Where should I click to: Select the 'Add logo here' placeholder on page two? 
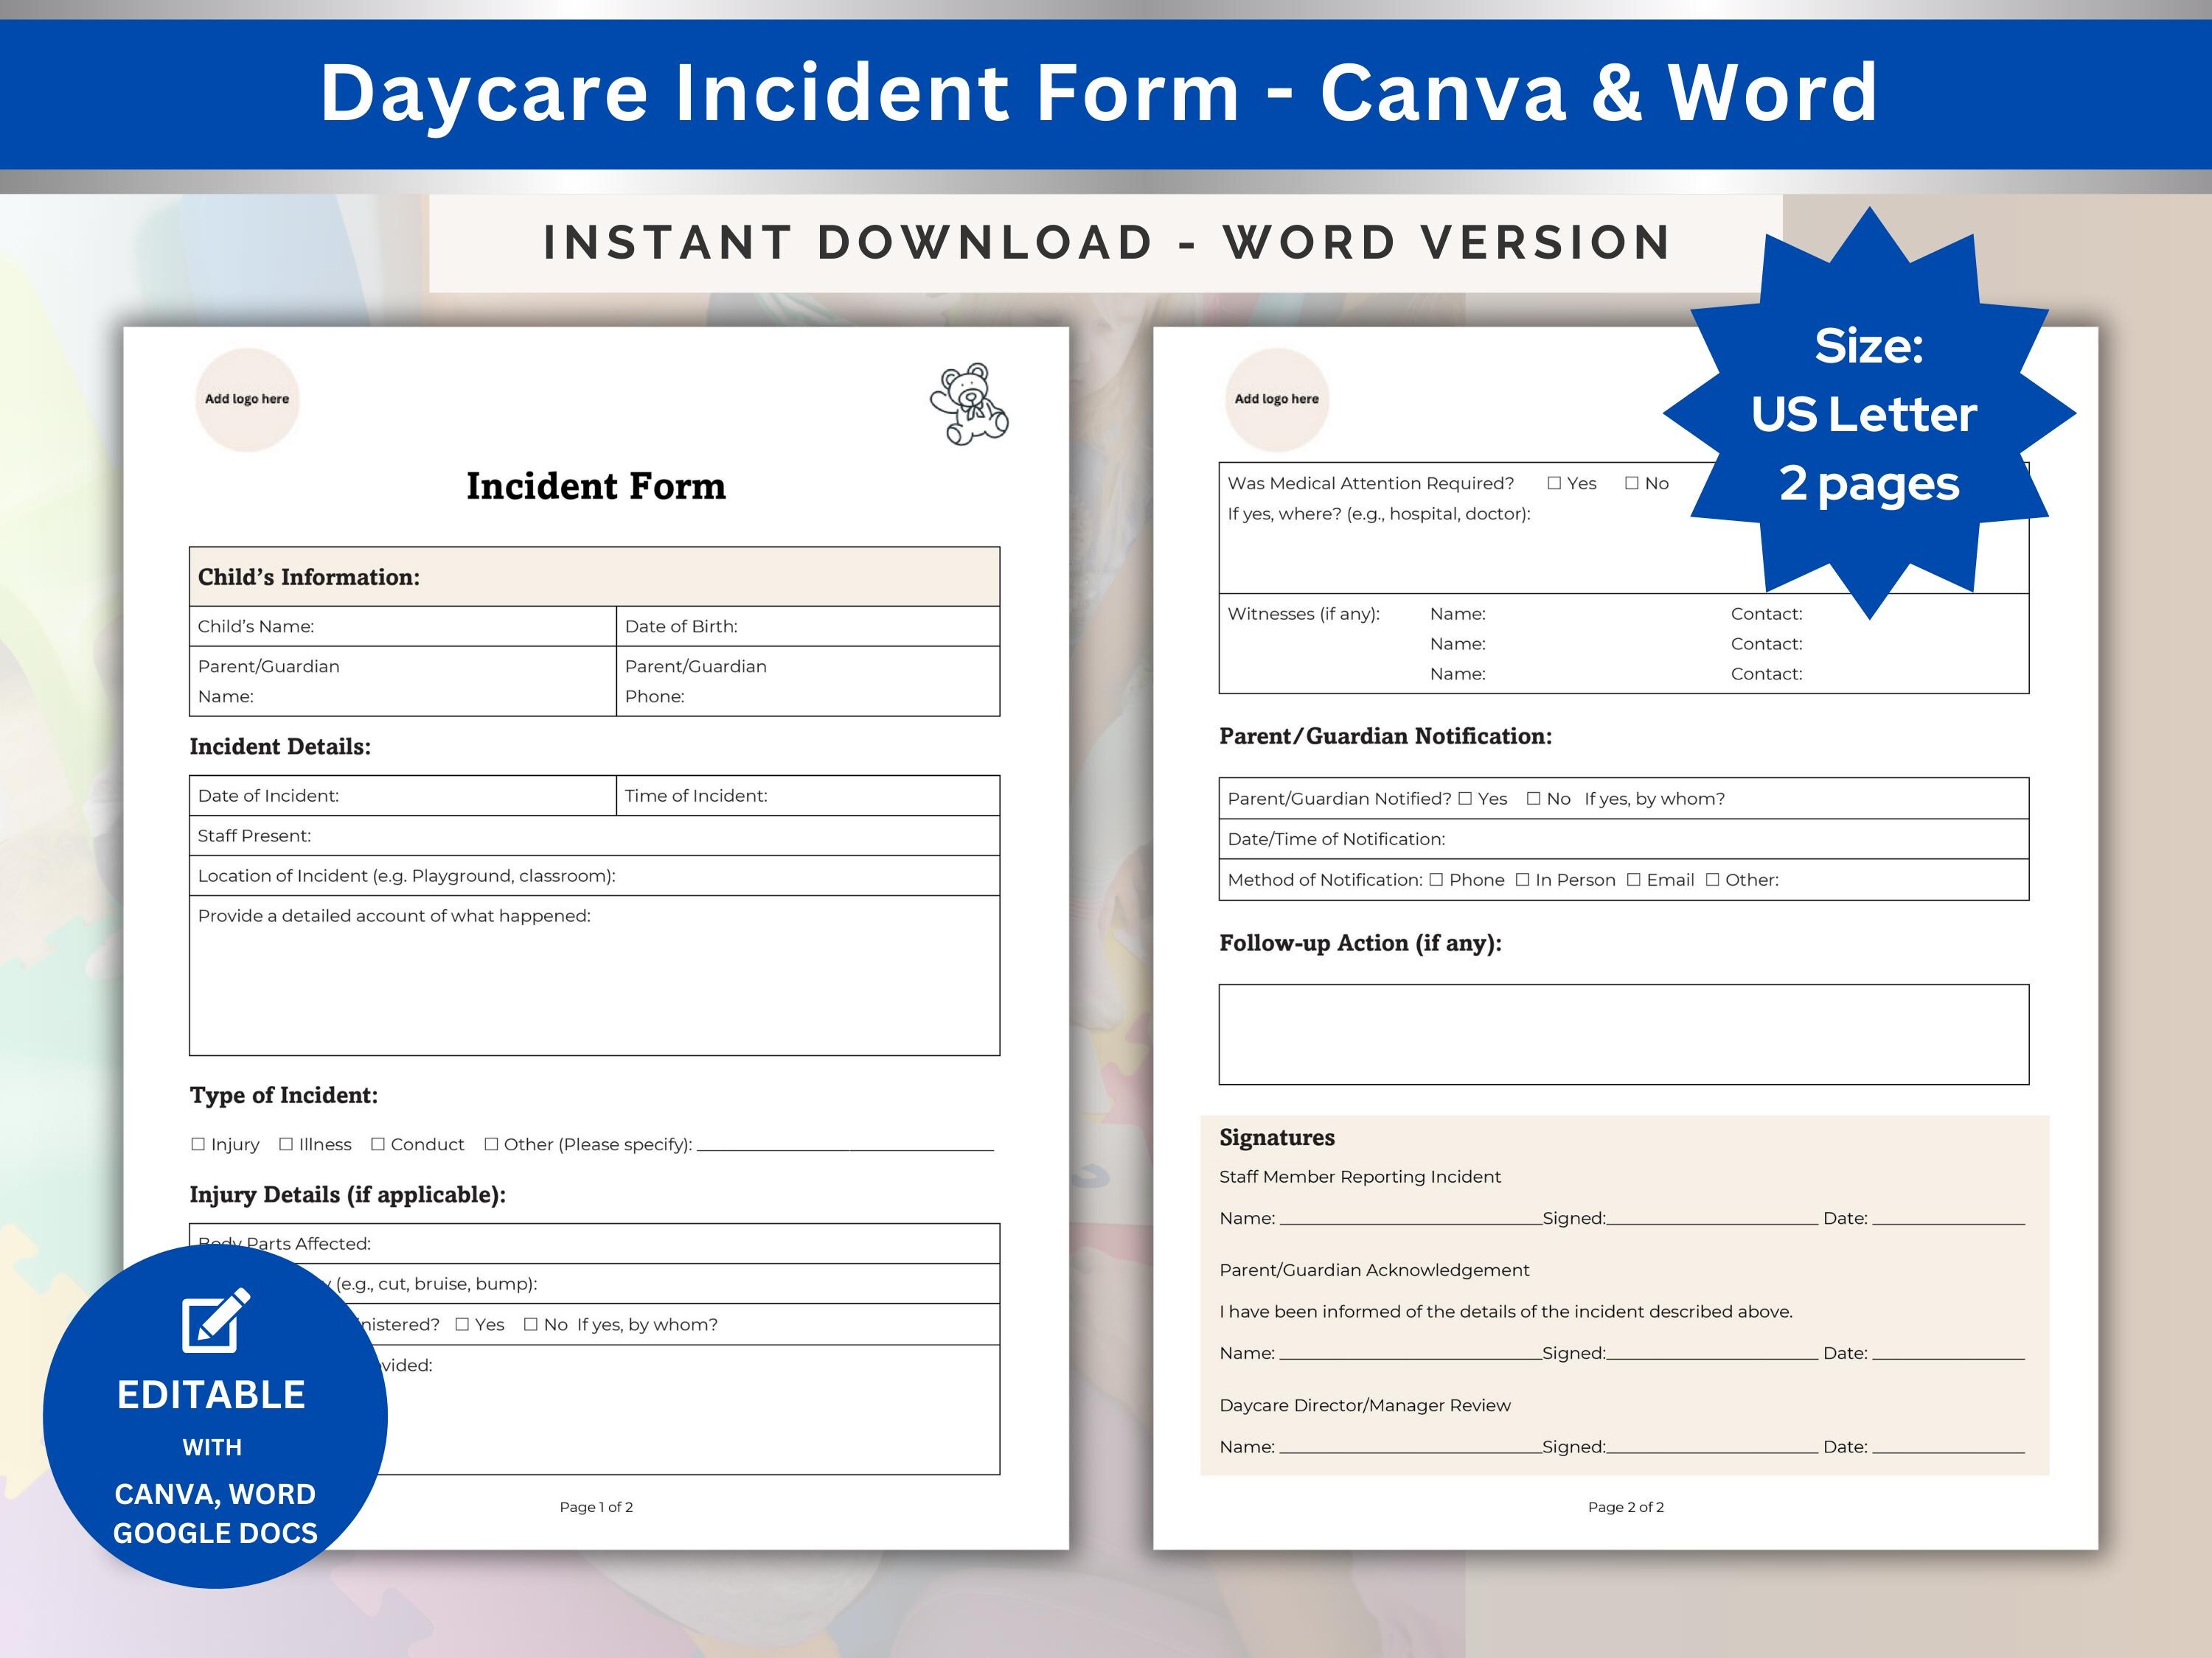coord(1277,399)
